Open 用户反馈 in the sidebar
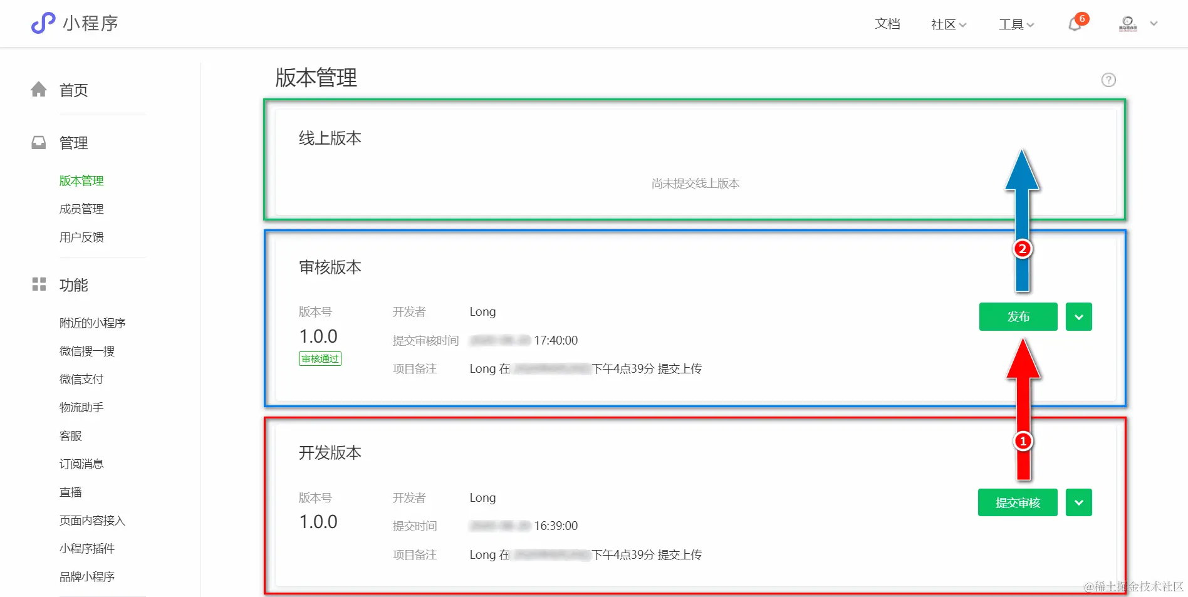Viewport: 1188px width, 597px height. click(81, 237)
